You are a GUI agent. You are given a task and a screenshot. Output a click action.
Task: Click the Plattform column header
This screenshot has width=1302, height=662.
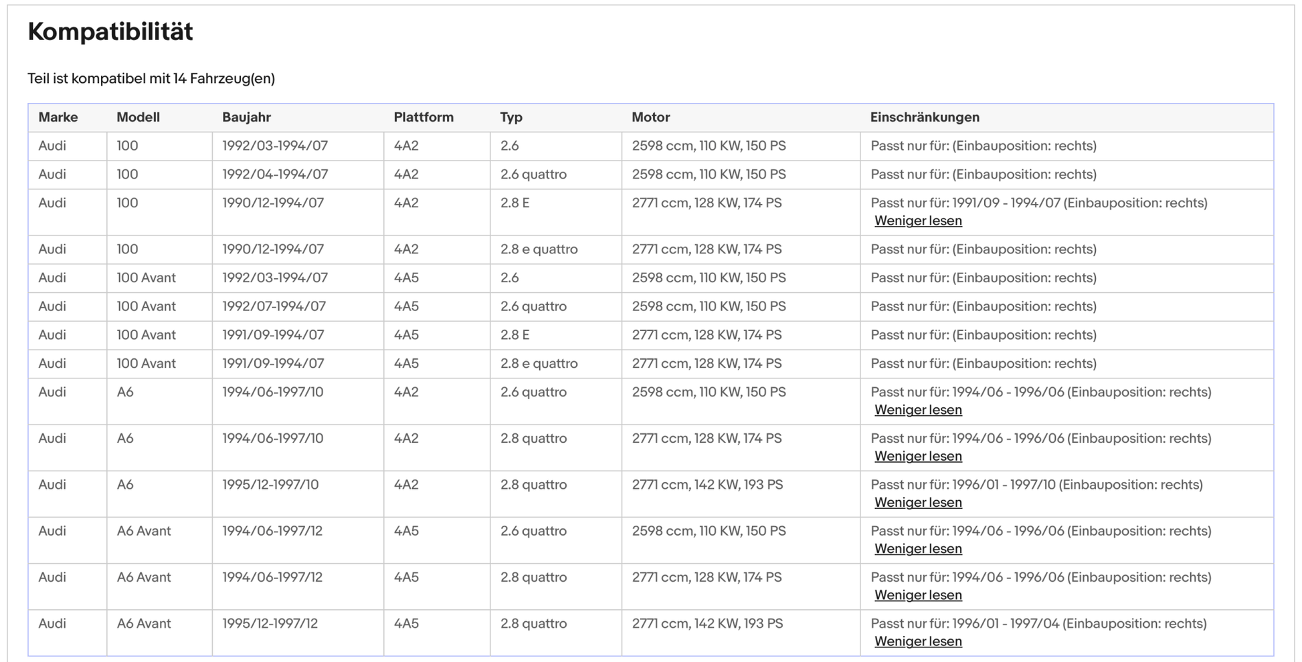click(423, 118)
